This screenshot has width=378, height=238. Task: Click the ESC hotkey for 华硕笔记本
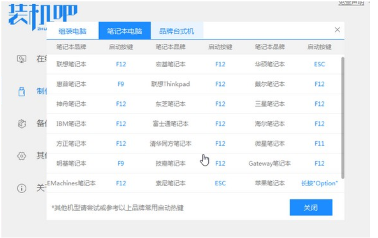319,64
